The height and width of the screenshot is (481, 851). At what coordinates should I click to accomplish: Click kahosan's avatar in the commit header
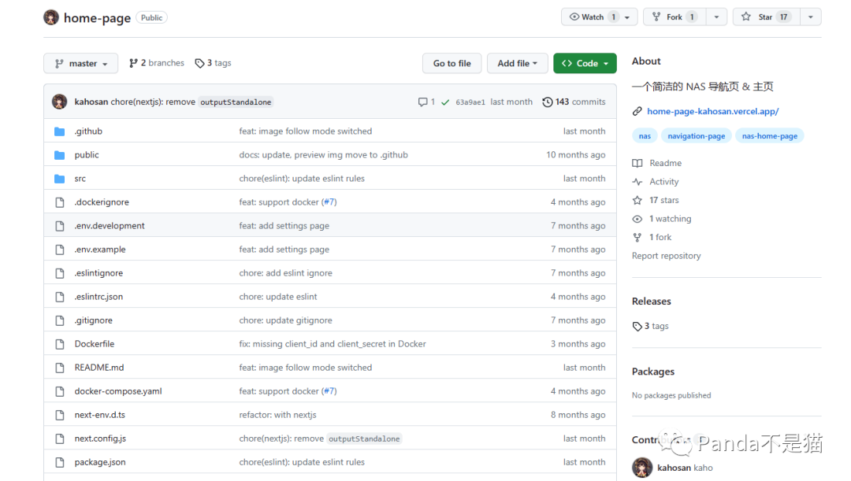[60, 102]
